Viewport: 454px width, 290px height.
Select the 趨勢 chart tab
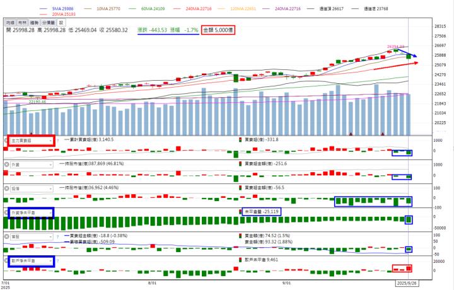(x=35, y=22)
